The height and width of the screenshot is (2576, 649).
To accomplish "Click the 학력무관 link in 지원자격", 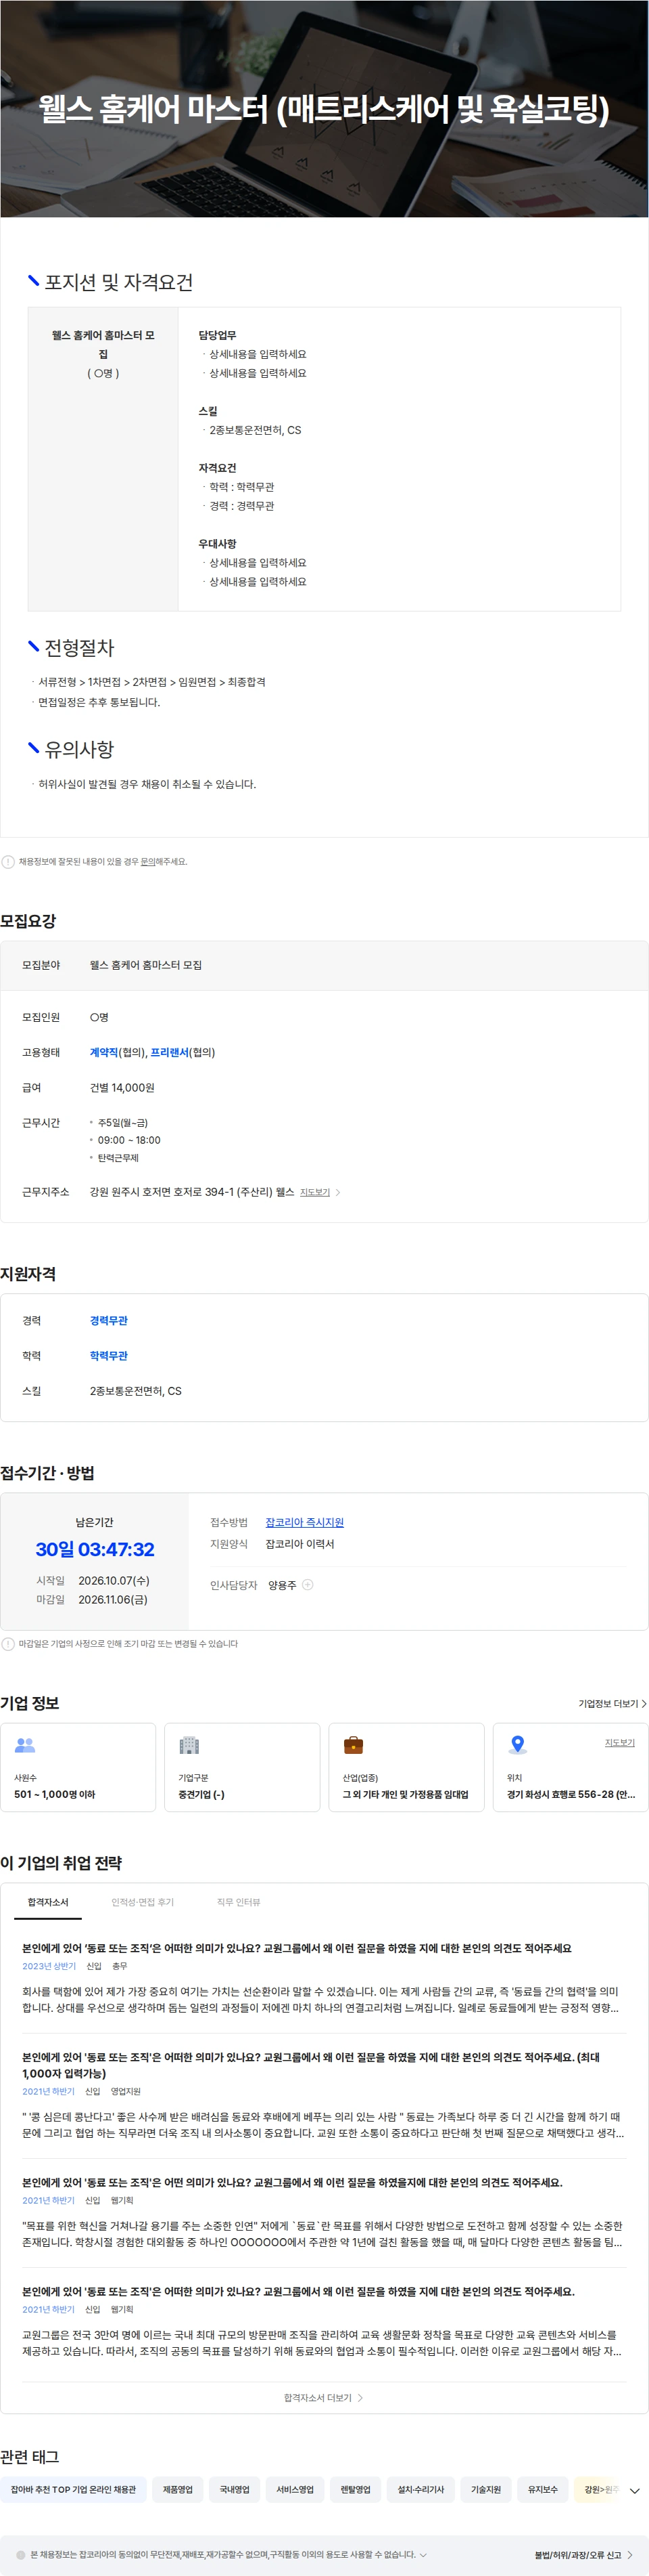I will (x=109, y=1355).
